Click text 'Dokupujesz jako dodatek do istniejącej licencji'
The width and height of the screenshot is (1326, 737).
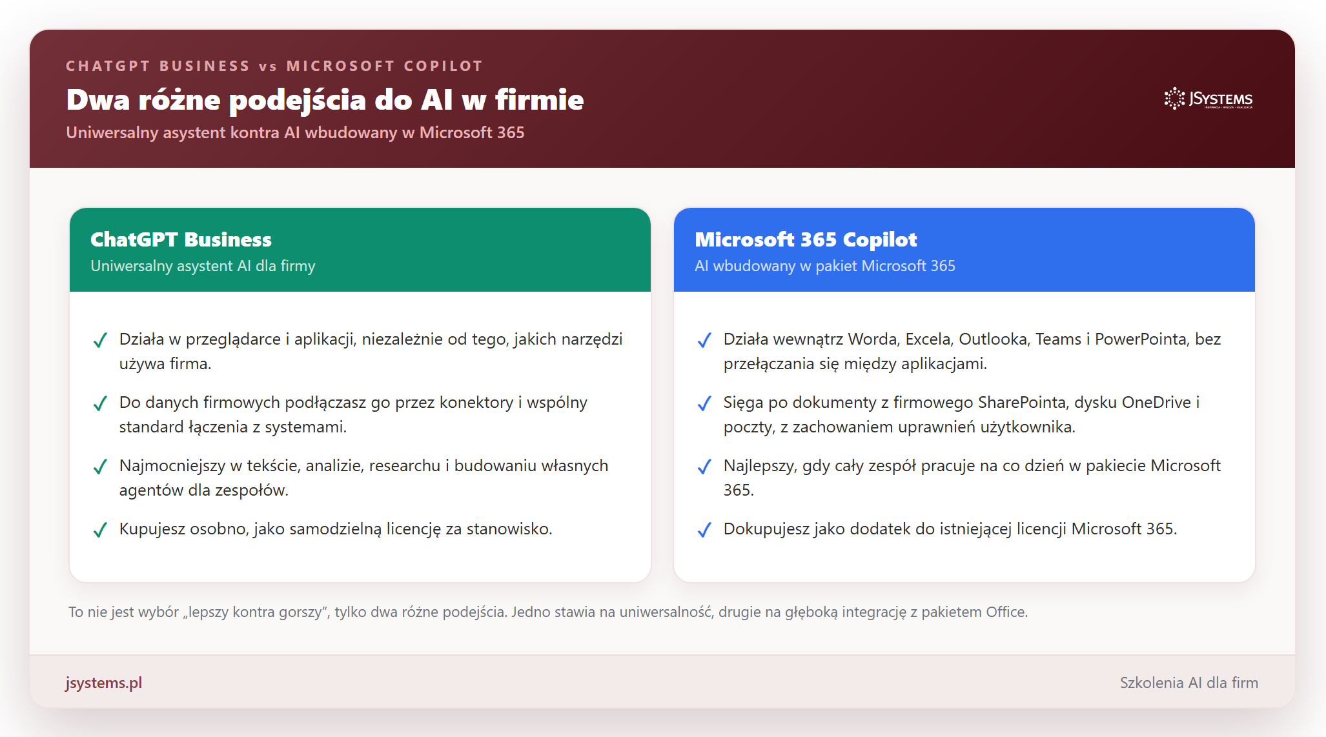pos(950,529)
